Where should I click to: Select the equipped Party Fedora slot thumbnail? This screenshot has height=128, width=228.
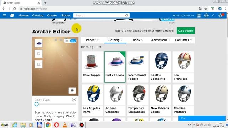click(x=38, y=43)
